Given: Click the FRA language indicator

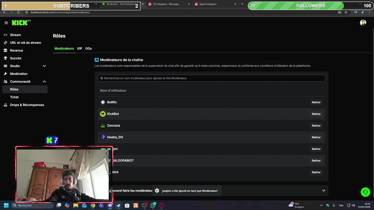Looking at the screenshot, I should [341, 205].
